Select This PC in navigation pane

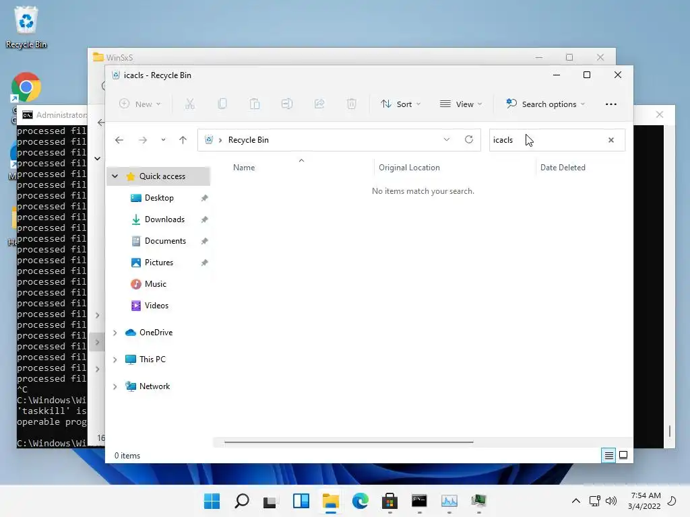click(152, 359)
